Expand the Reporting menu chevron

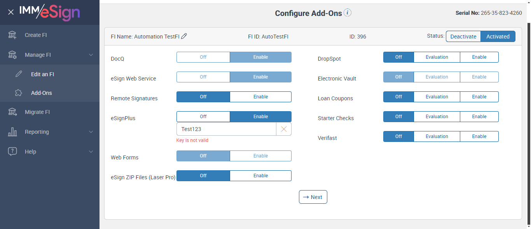[91, 132]
